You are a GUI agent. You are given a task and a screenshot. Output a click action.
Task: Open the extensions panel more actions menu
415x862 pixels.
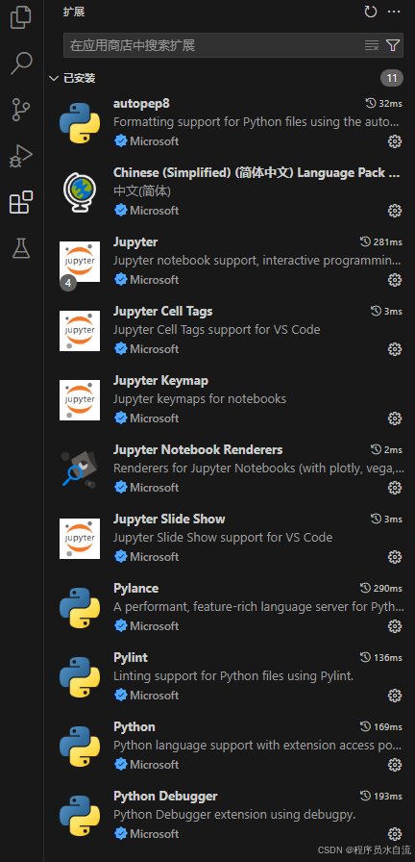[x=394, y=12]
